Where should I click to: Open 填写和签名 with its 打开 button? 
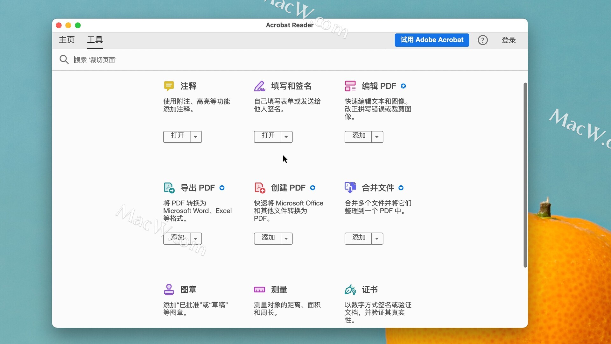[x=268, y=137]
